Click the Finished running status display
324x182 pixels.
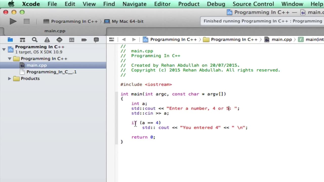click(262, 21)
